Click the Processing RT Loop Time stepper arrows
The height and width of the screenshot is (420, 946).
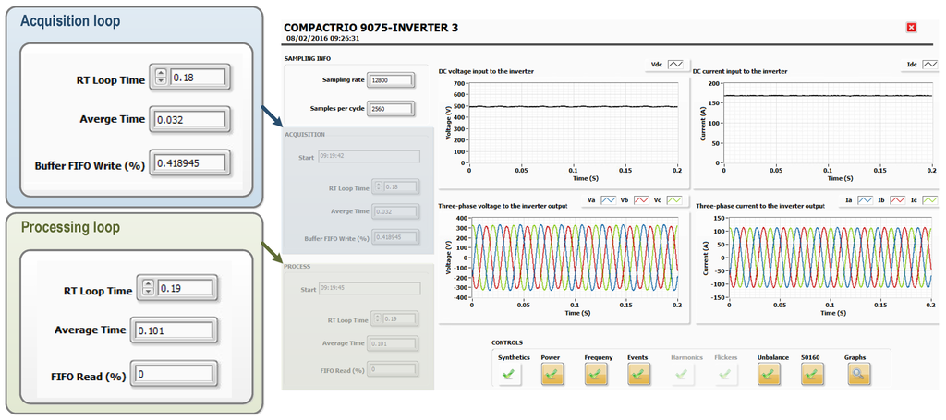tap(146, 289)
